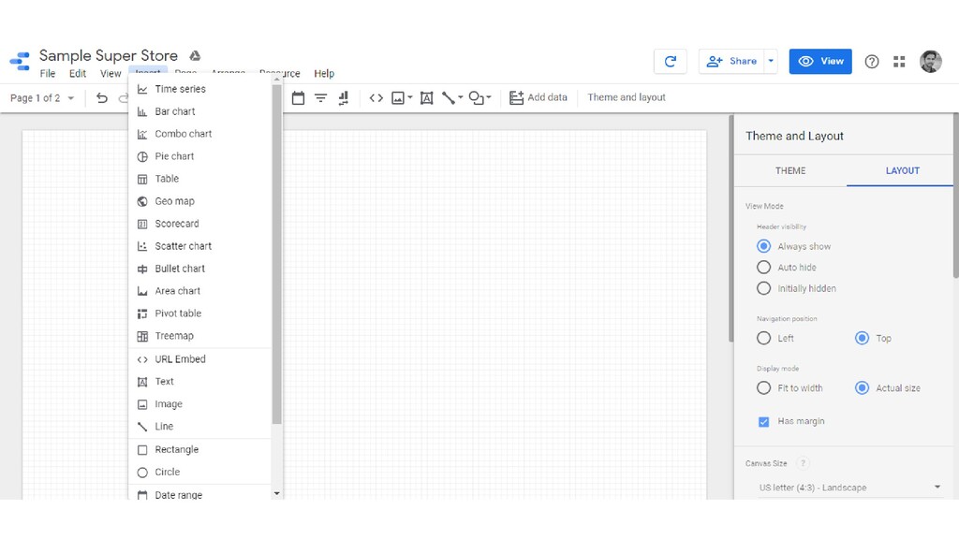Screen dimensions: 959x539
Task: Open the File menu
Action: click(48, 73)
